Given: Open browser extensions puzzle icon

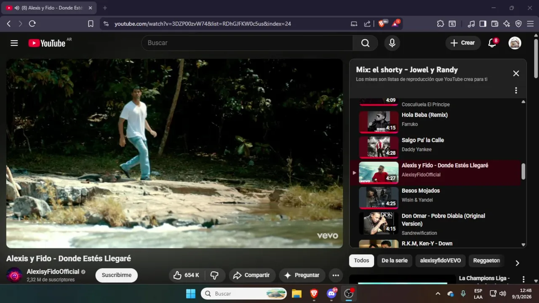Looking at the screenshot, I should [x=440, y=24].
